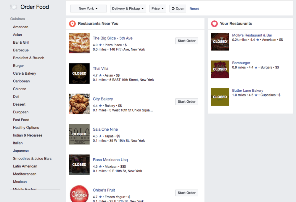This screenshot has height=202, width=296.
Task: Select the Breakfast & Brunch cuisine
Action: (28, 58)
